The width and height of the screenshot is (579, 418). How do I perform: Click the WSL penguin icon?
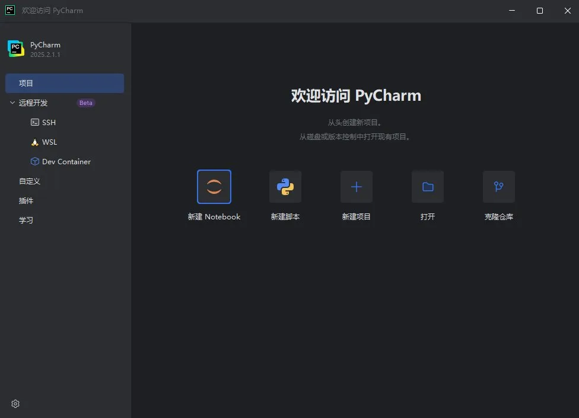click(x=35, y=142)
